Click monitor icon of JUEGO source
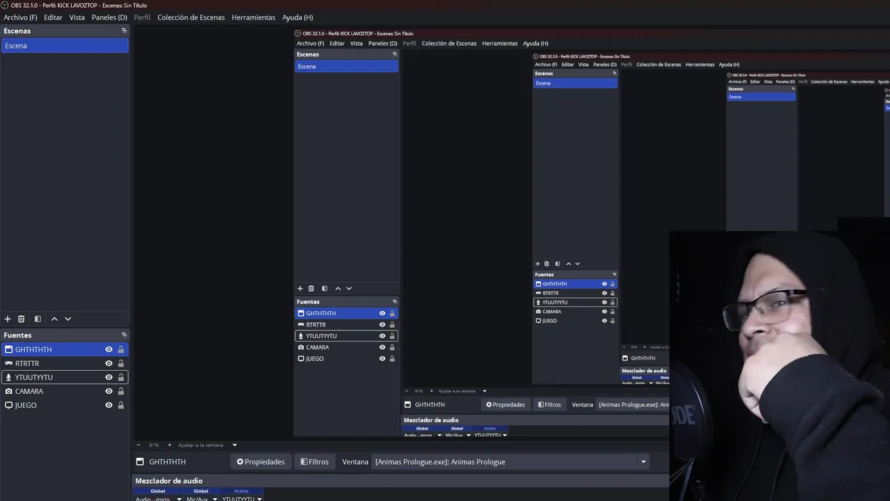890x501 pixels. click(8, 405)
